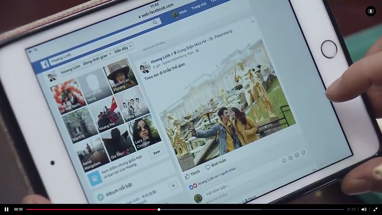Click the plus button beside Album nổi bật
The height and width of the screenshot is (215, 382).
click(x=173, y=186)
